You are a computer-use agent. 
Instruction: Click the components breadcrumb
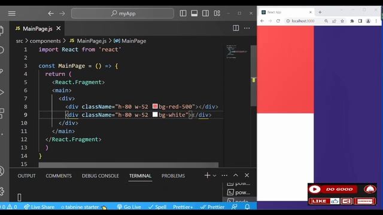45,41
